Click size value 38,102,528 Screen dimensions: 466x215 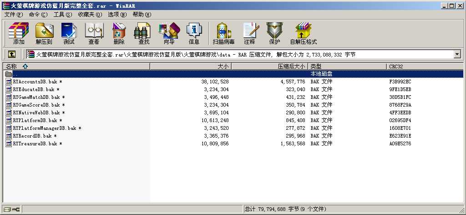(215, 82)
